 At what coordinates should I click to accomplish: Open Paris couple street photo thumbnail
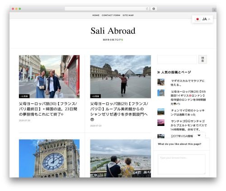click(49, 77)
